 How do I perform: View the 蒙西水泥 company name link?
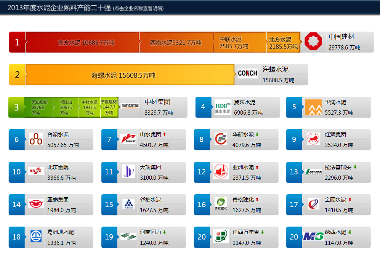coord(335,232)
